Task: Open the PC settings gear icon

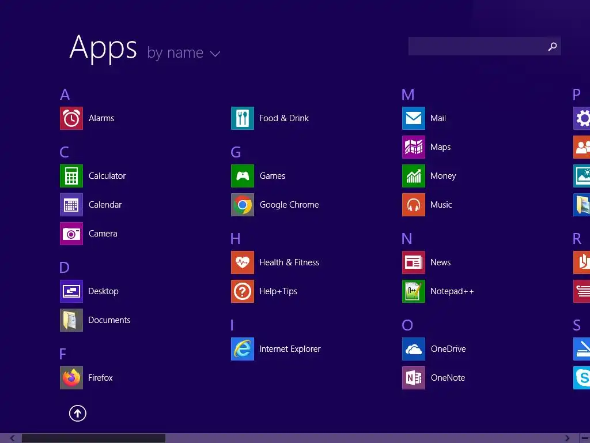Action: 582,118
